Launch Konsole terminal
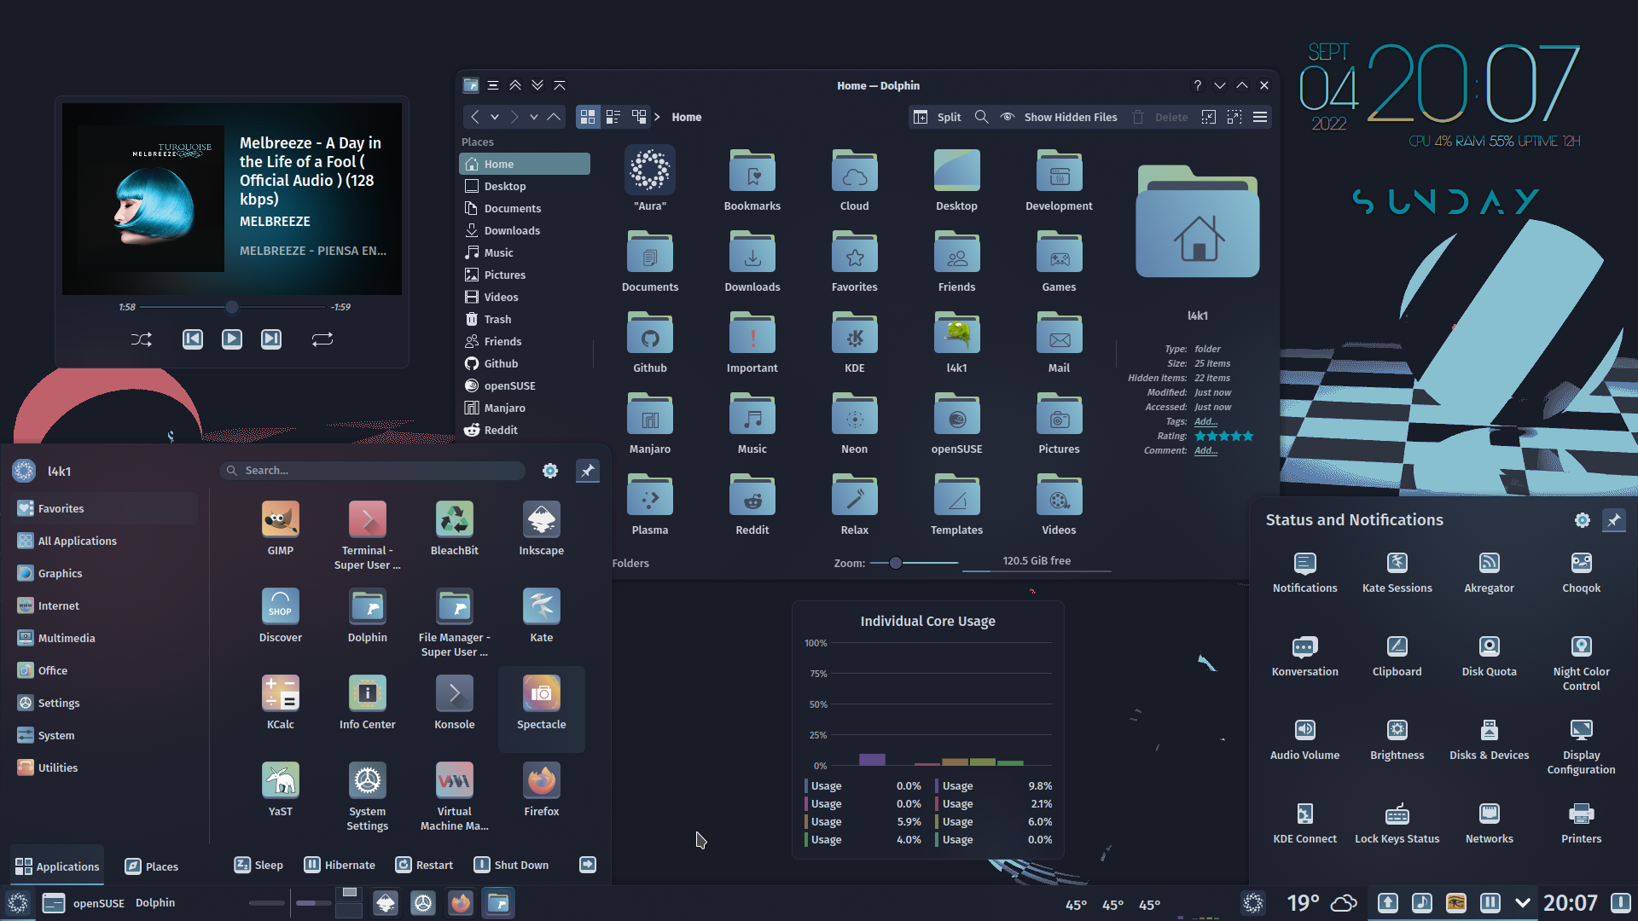Viewport: 1638px width, 921px height. point(454,703)
